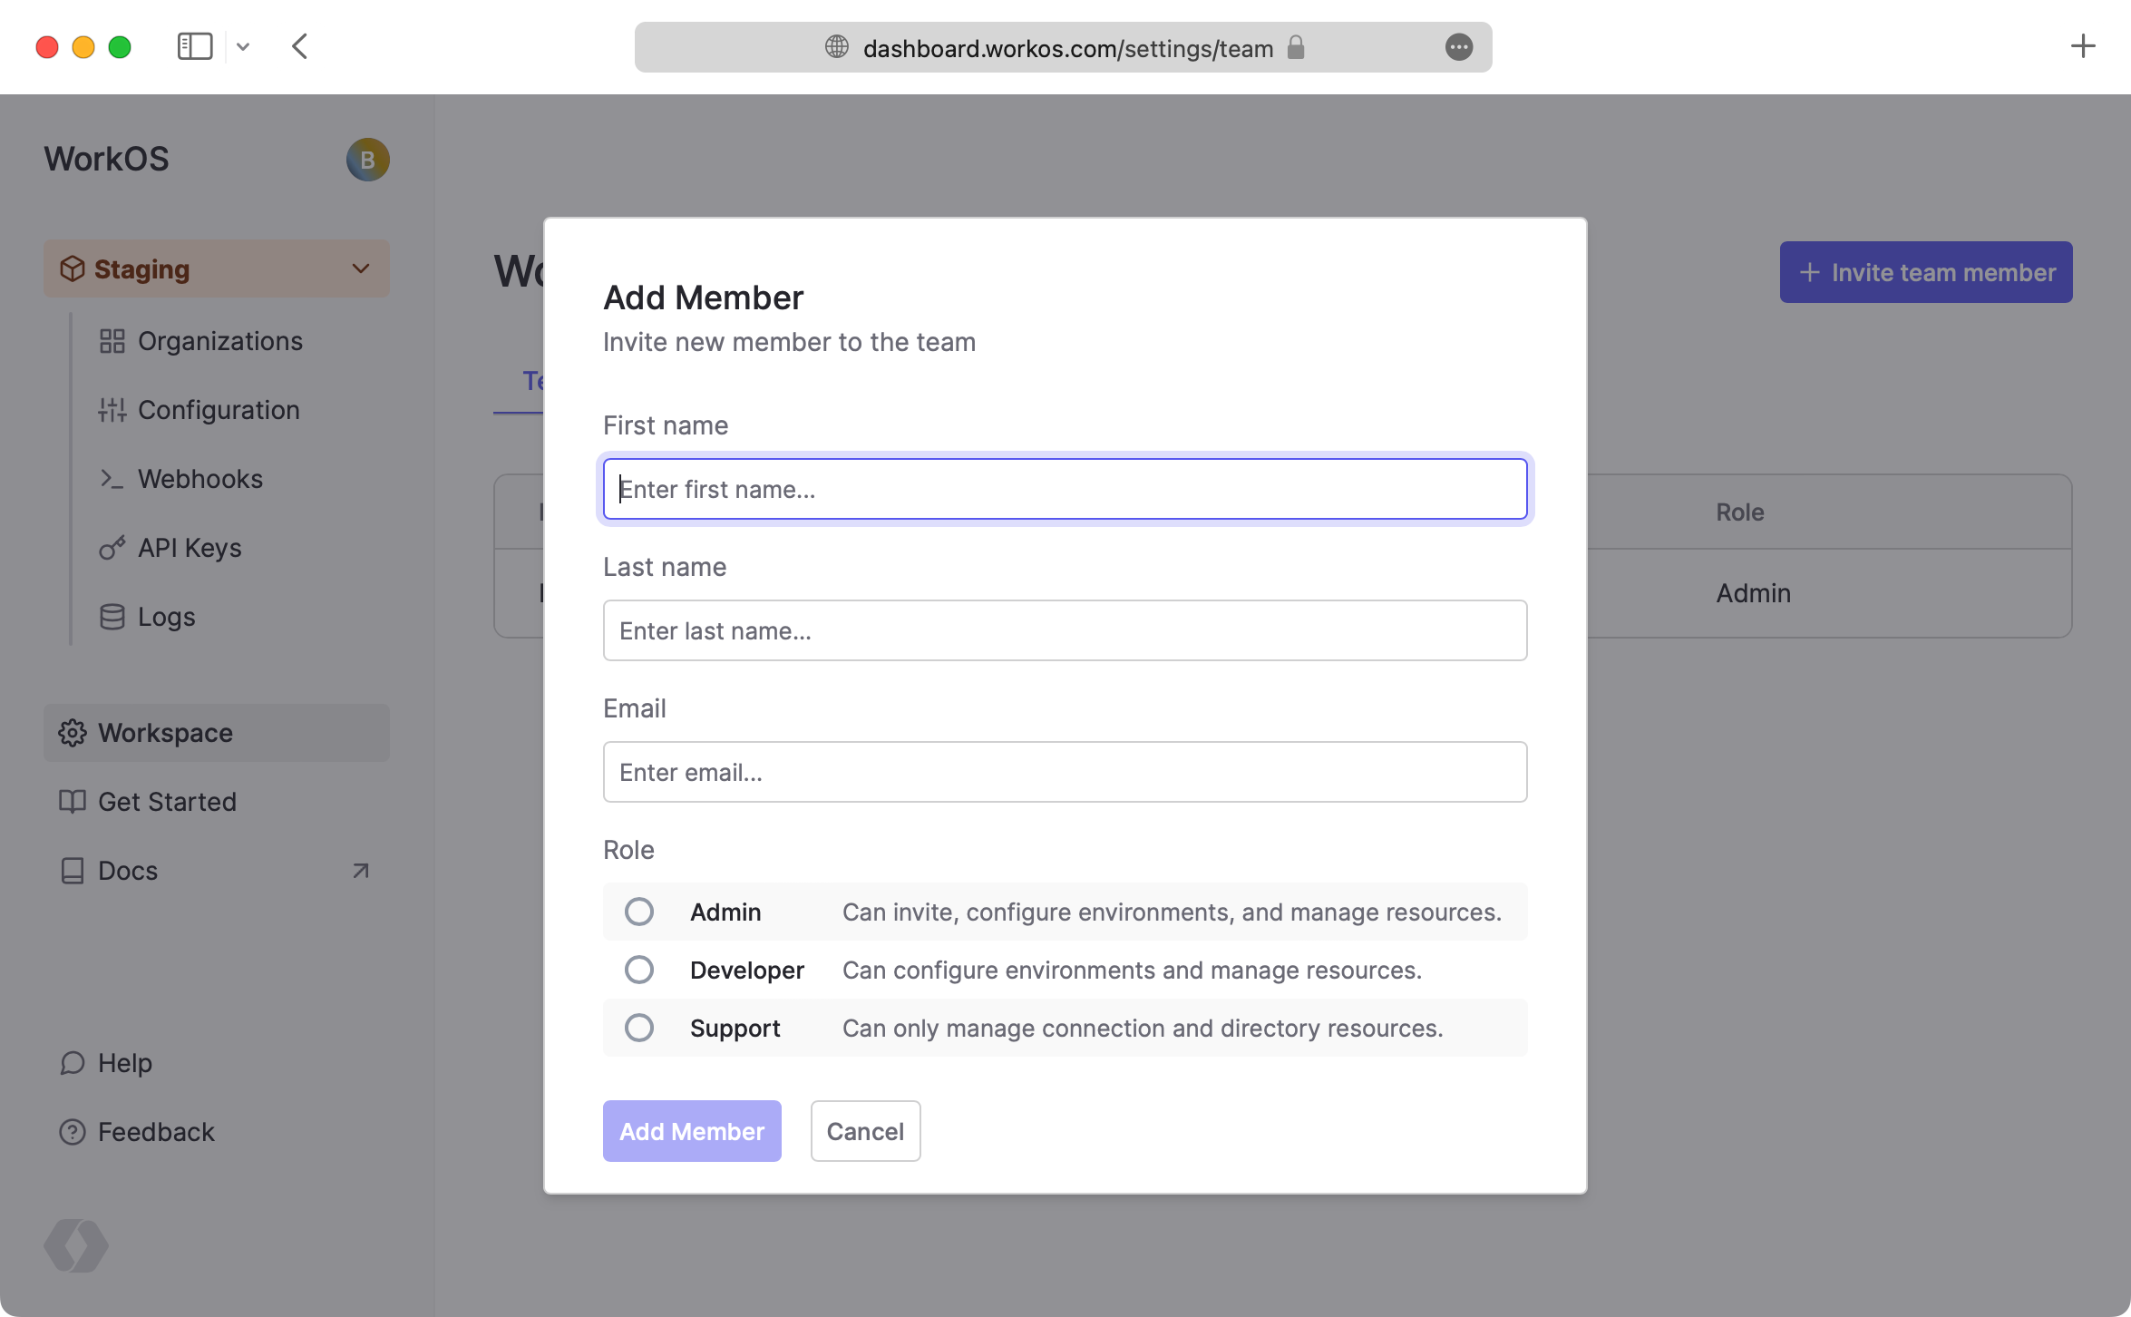Click the API Keys key icon
The width and height of the screenshot is (2131, 1317).
(112, 548)
